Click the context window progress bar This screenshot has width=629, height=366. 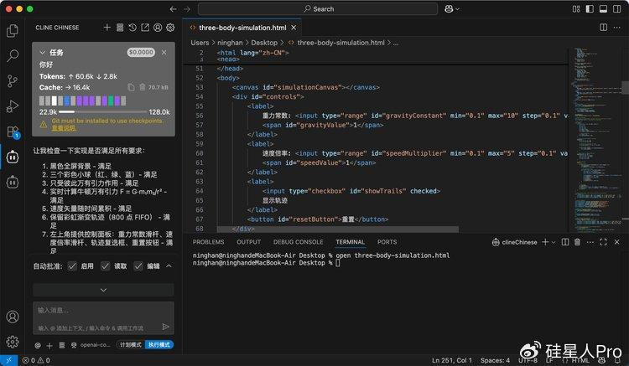pyautogui.click(x=102, y=112)
